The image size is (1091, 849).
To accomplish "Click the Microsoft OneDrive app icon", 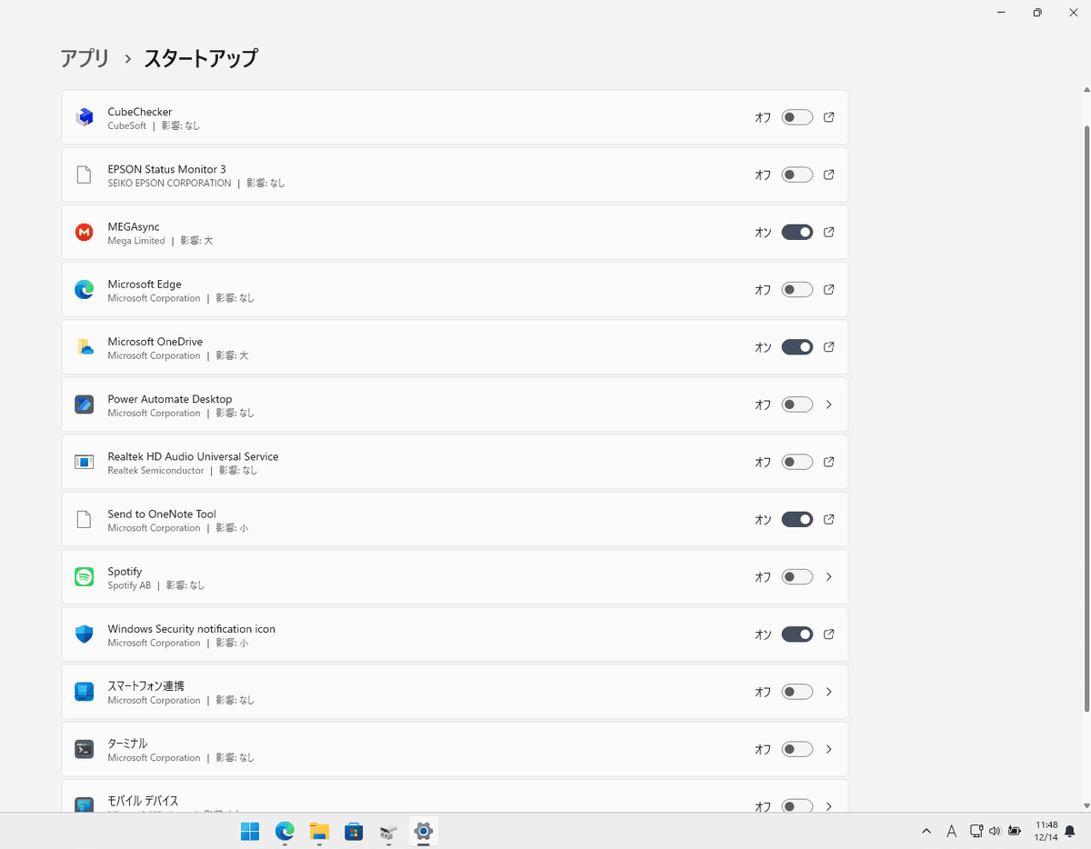I will pyautogui.click(x=84, y=347).
